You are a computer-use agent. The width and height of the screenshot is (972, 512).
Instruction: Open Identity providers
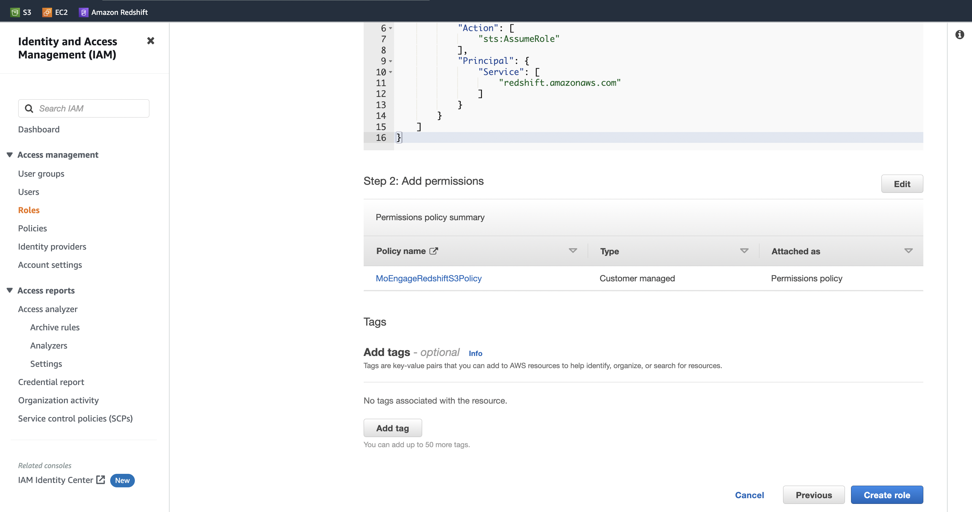(x=52, y=247)
